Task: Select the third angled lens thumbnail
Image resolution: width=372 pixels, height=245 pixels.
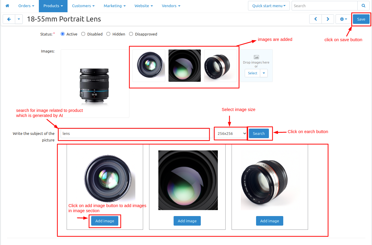Action: click(x=221, y=66)
